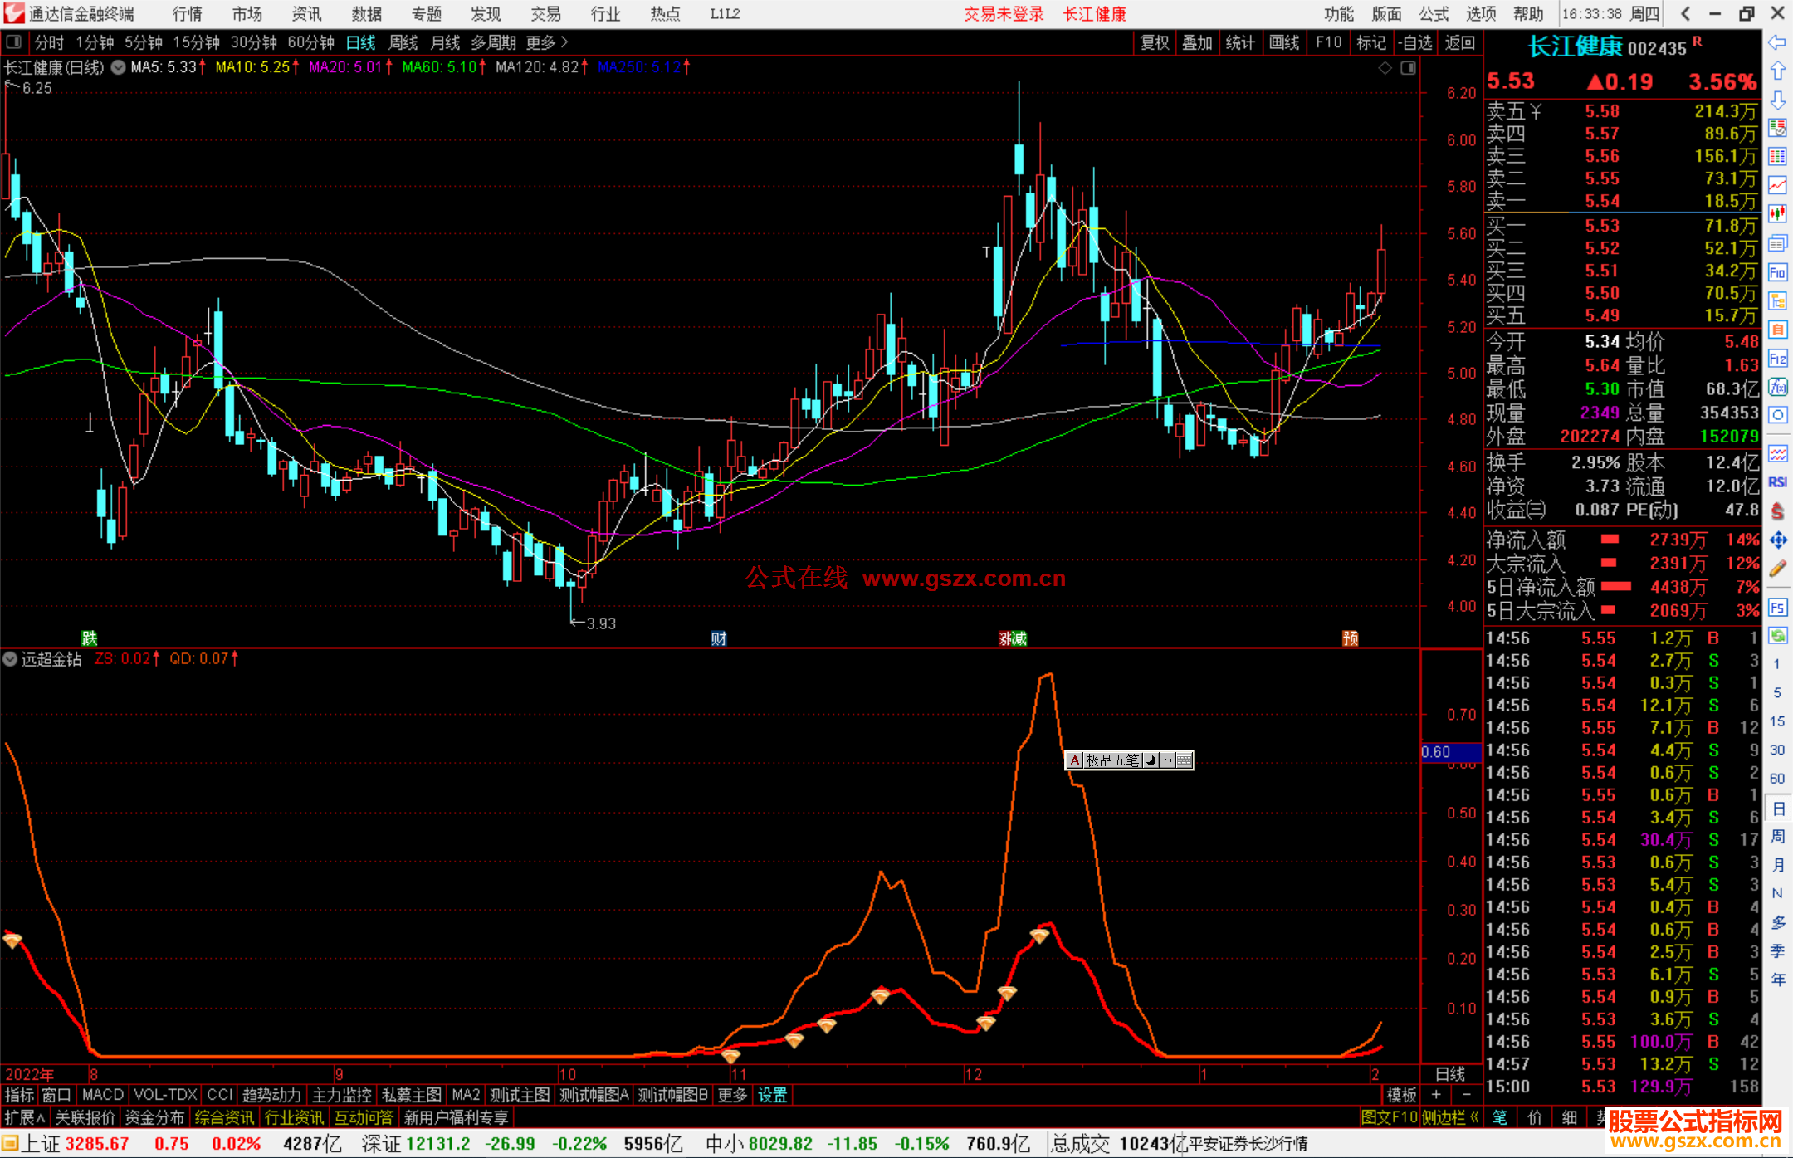This screenshot has height=1158, width=1793.
Task: Click the 设置 button in indicator bar
Action: coord(772,1095)
